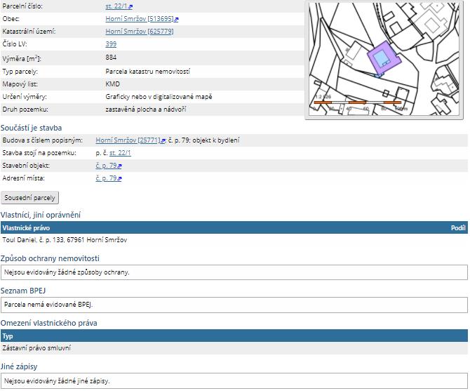
Task: Click external icon in Stavební objekt row
Action: tap(119, 166)
